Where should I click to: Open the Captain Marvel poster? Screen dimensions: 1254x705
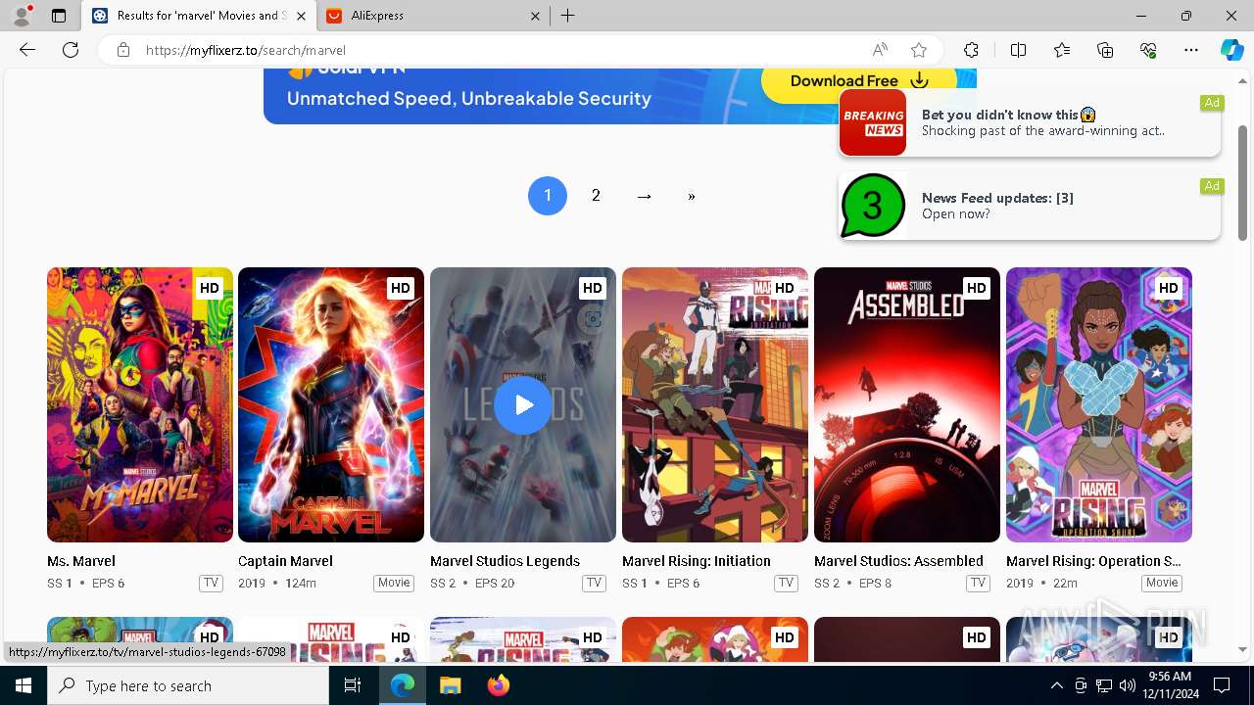click(x=331, y=404)
